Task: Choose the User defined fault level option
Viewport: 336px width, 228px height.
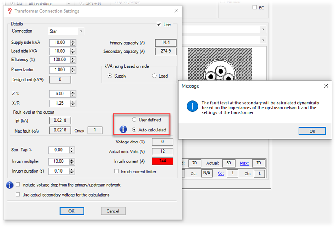Action: tap(134, 120)
